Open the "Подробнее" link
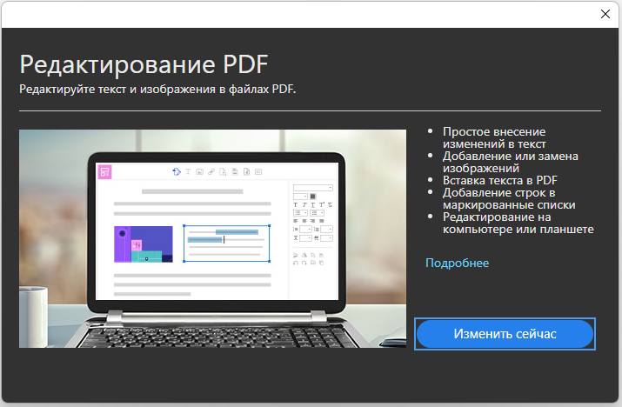This screenshot has width=622, height=407. pyautogui.click(x=457, y=263)
